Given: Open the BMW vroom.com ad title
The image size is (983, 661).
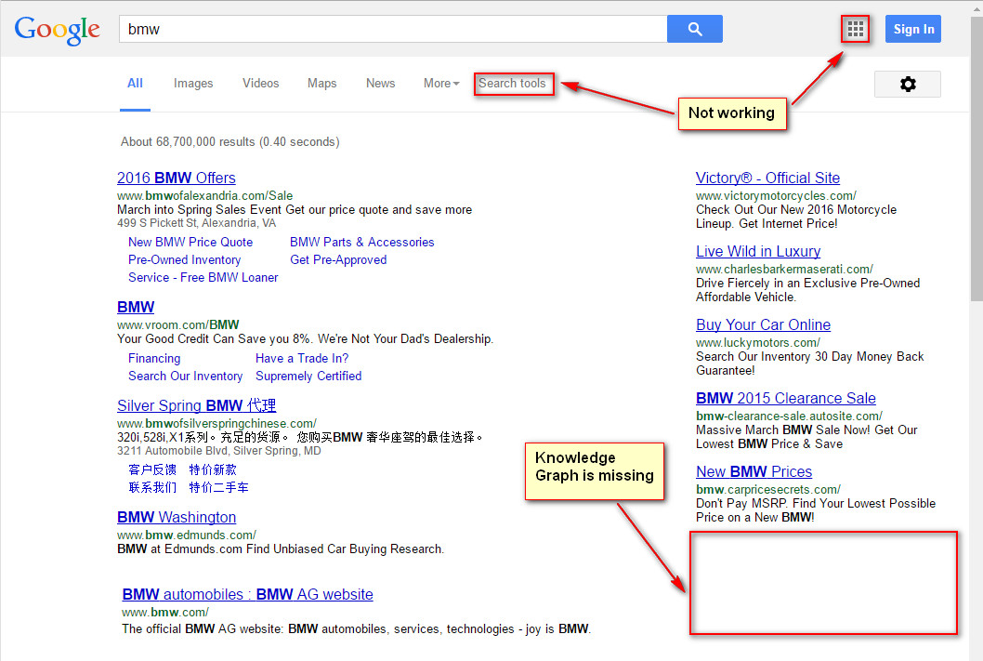Looking at the screenshot, I should click(x=136, y=308).
